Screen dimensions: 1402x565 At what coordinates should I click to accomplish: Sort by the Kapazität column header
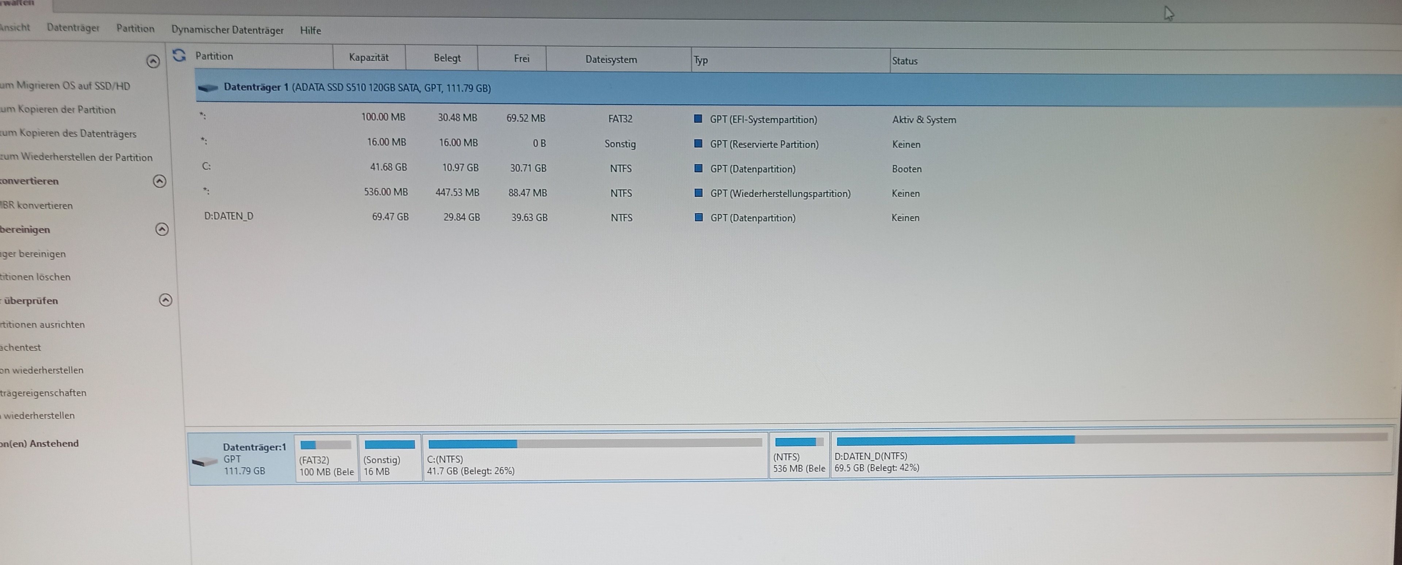coord(368,57)
